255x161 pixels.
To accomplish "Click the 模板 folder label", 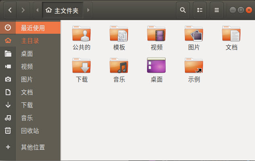I will 119,47.
